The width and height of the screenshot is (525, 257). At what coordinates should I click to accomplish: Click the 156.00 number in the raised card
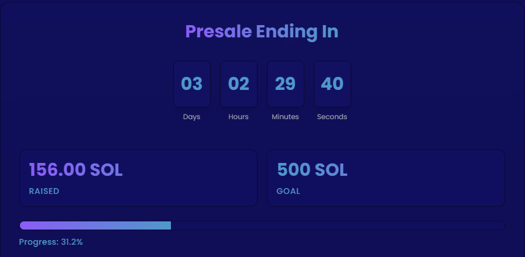(57, 170)
